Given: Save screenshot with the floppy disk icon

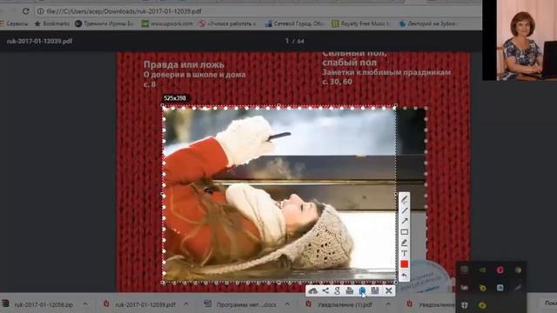Looking at the screenshot, I should pos(375,291).
